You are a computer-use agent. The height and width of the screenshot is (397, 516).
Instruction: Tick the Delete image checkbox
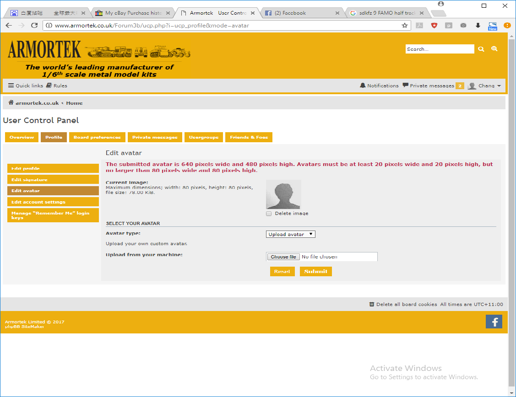click(x=269, y=214)
